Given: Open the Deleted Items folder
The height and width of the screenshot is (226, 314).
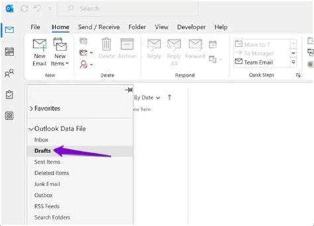Looking at the screenshot, I should pyautogui.click(x=51, y=173).
